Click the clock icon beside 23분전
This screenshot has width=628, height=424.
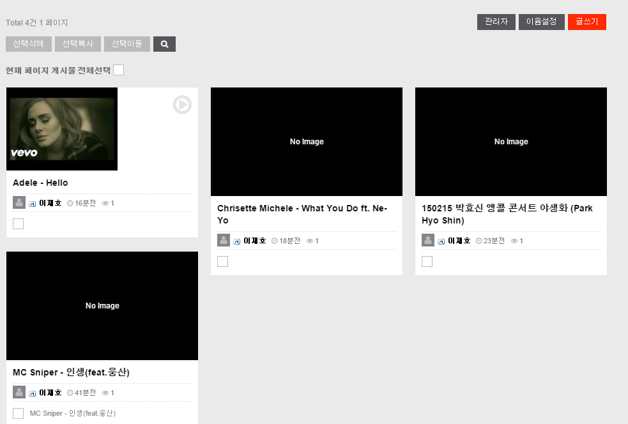click(x=479, y=241)
